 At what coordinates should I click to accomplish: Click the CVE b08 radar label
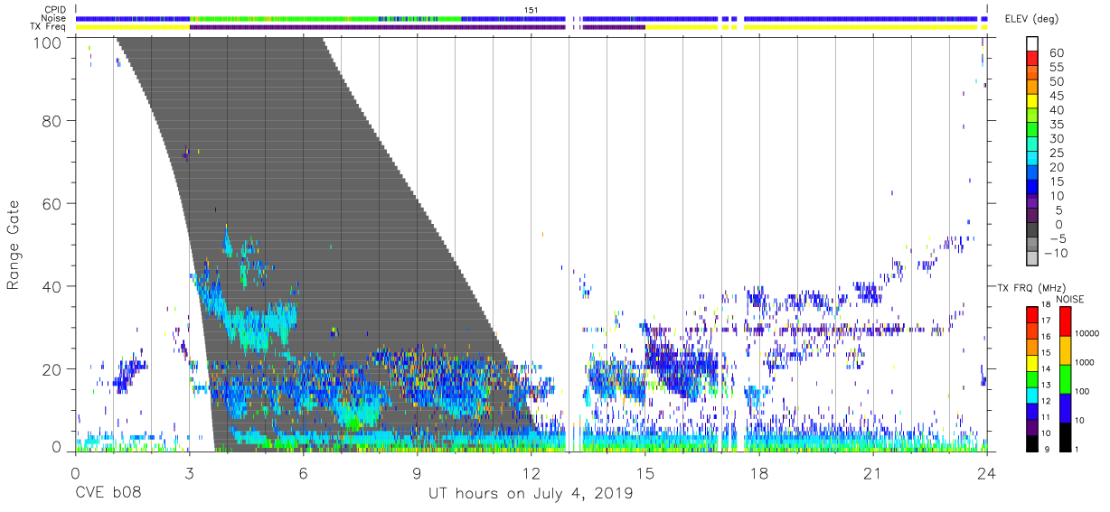point(107,494)
